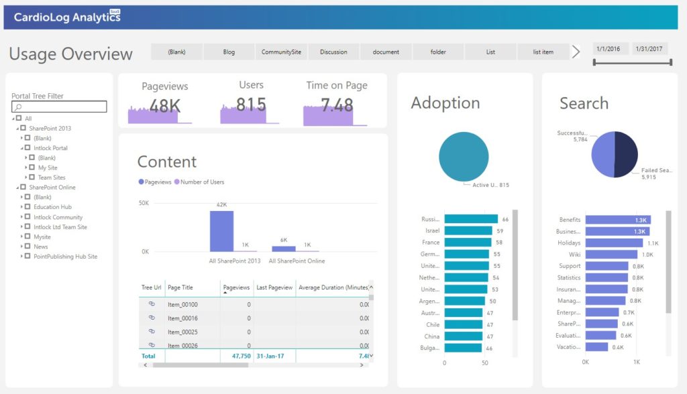Expand the PointPublishing Hub Site node arrow
687x394 pixels.
click(21, 256)
